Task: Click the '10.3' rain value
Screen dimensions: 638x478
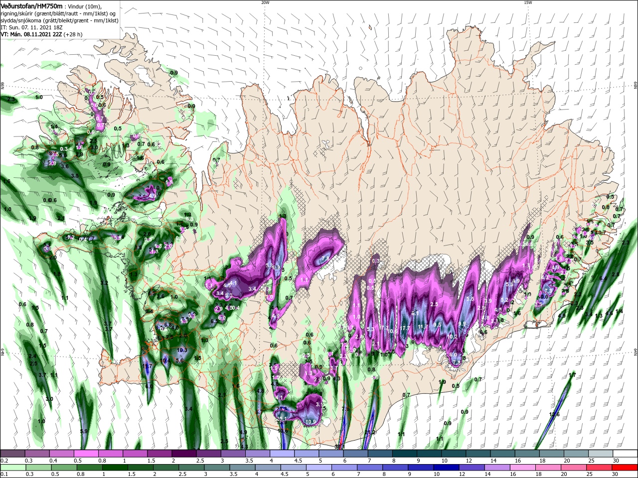Action: (182, 350)
